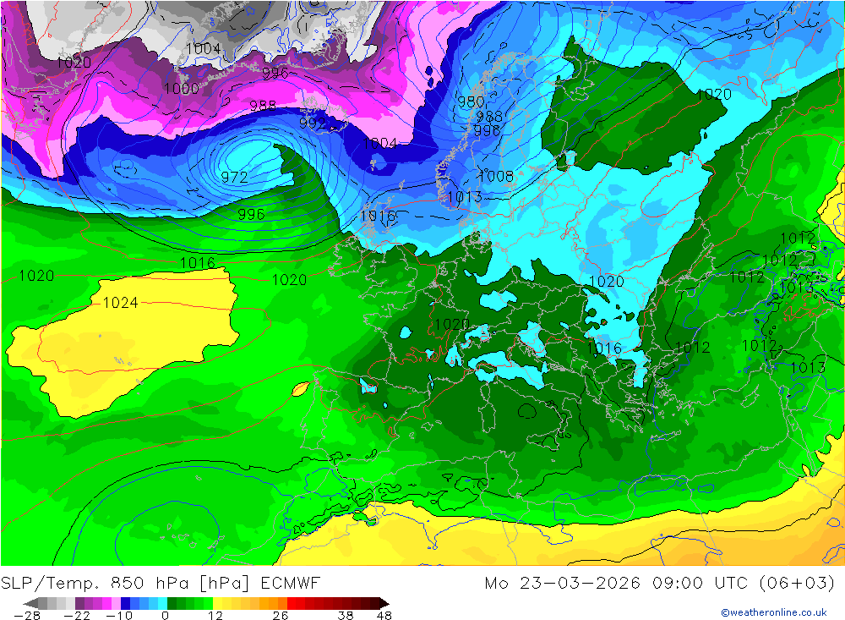This screenshot has height=620, width=845.
Task: Select the 1024 high pressure label
Action: tap(121, 303)
